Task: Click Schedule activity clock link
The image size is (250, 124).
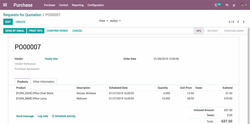Action: coord(64,116)
